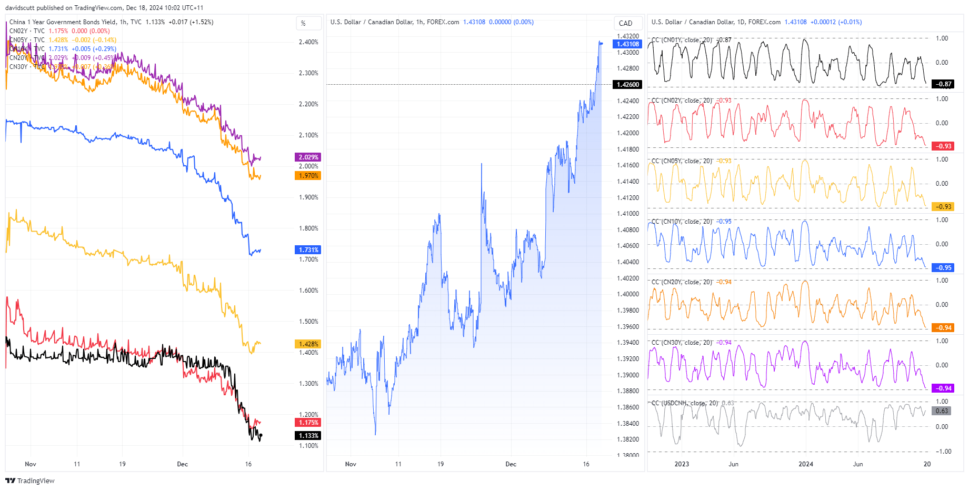This screenshot has height=490, width=969.
Task: Click the blue -0.95 correlation value label
Action: (943, 268)
